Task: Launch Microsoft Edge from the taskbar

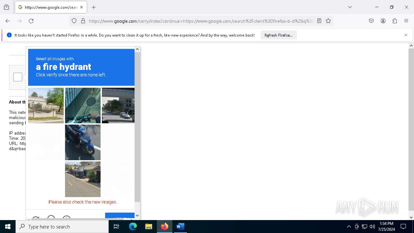Action: click(x=133, y=227)
